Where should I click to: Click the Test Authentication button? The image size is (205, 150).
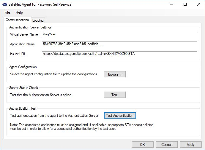(120, 116)
